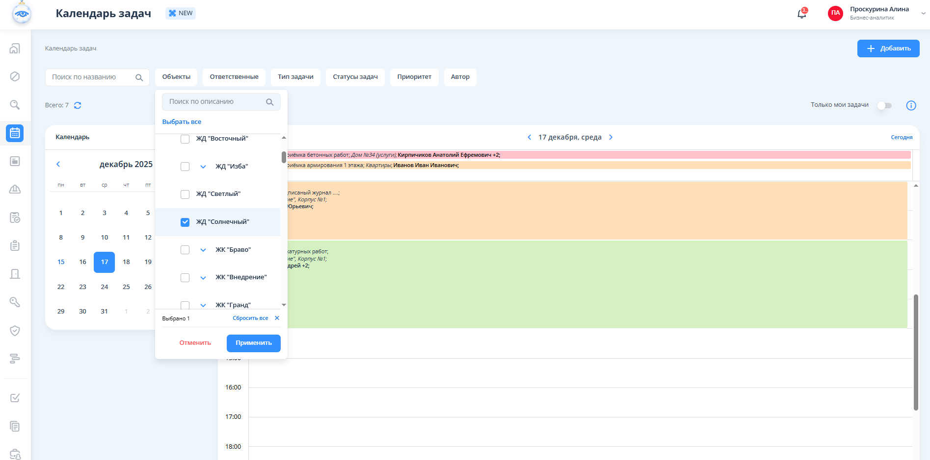
Task: Click the Поиск по описанию search field
Action: pyautogui.click(x=216, y=102)
